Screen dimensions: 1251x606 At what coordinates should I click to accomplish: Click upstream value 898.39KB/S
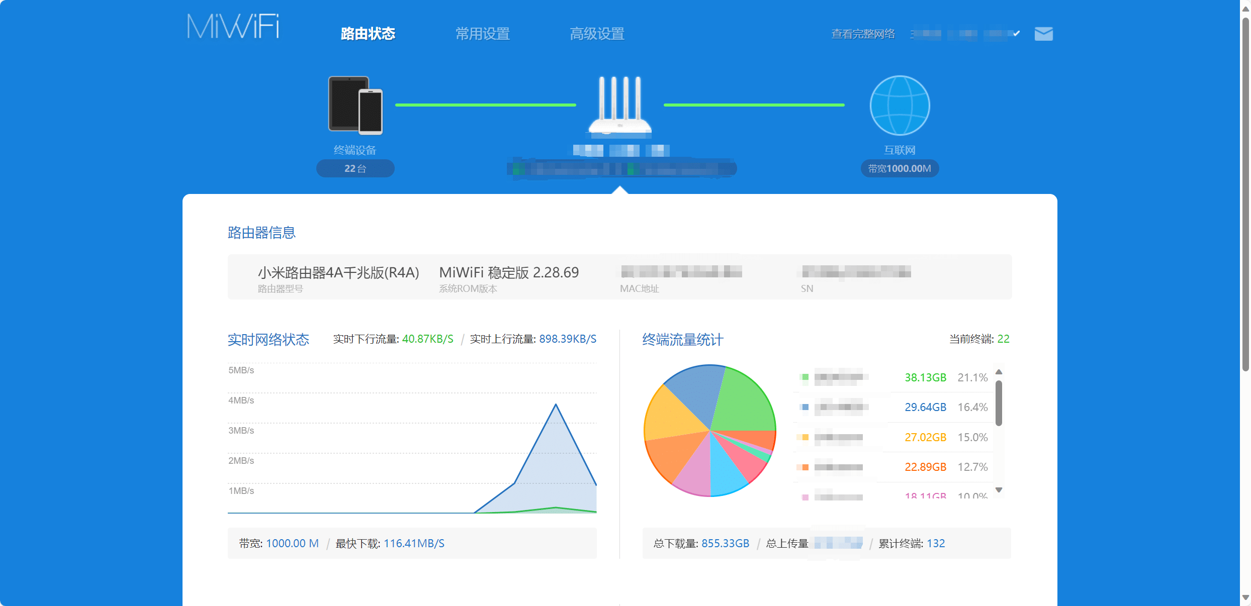568,339
